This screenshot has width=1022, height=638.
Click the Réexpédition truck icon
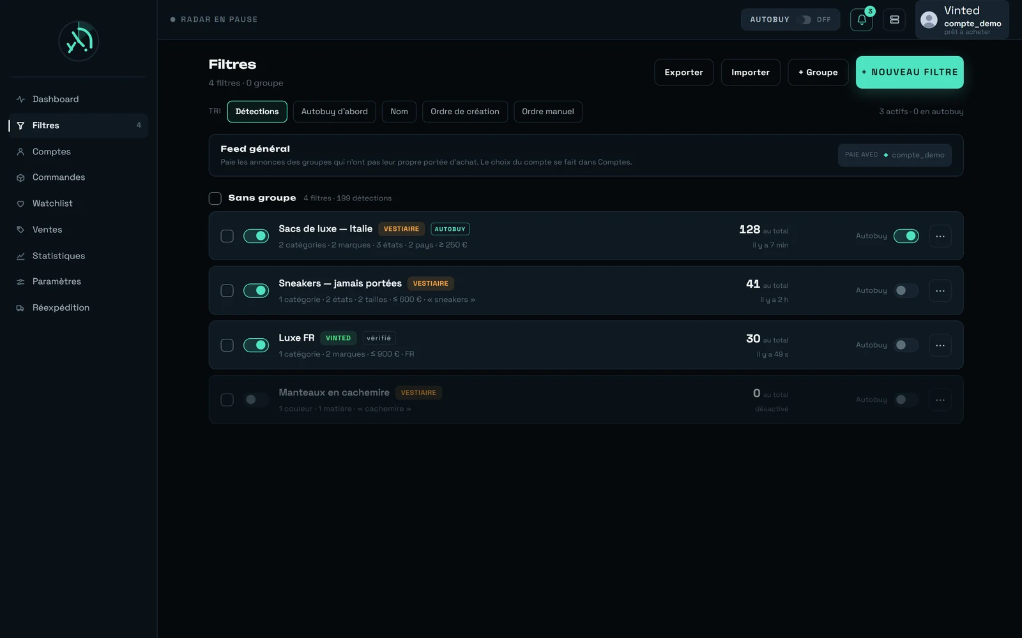(x=20, y=308)
